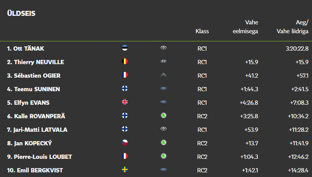Click the Škoda logo in Rovanperä's row

point(164,115)
